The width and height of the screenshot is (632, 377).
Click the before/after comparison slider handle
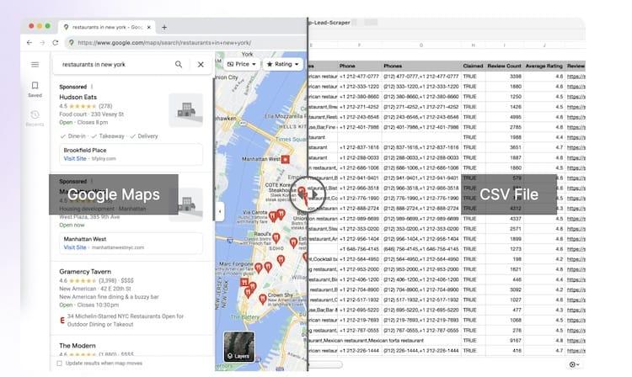(x=308, y=194)
